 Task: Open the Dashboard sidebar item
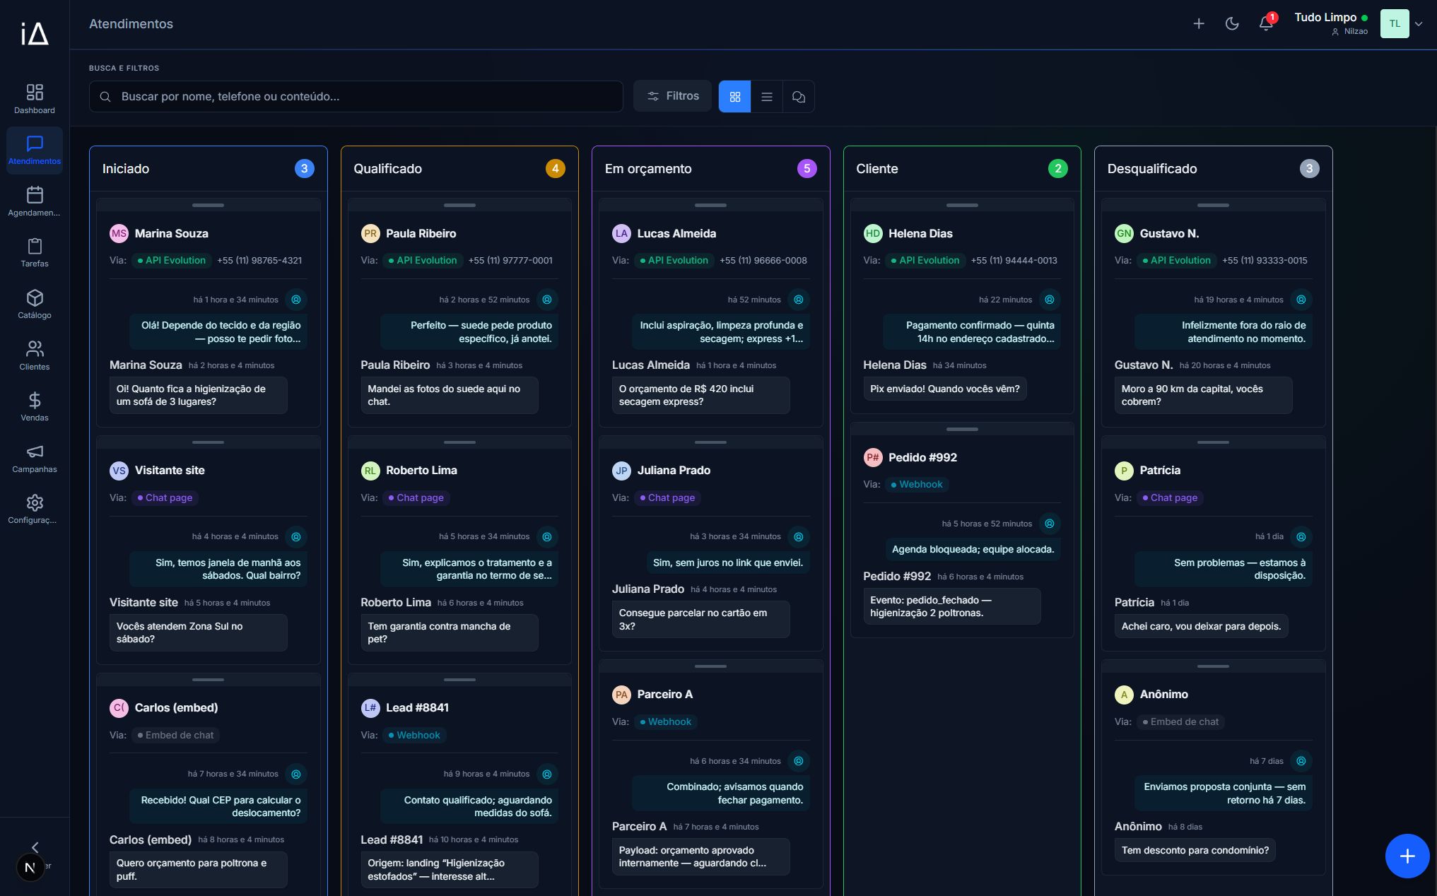(35, 99)
